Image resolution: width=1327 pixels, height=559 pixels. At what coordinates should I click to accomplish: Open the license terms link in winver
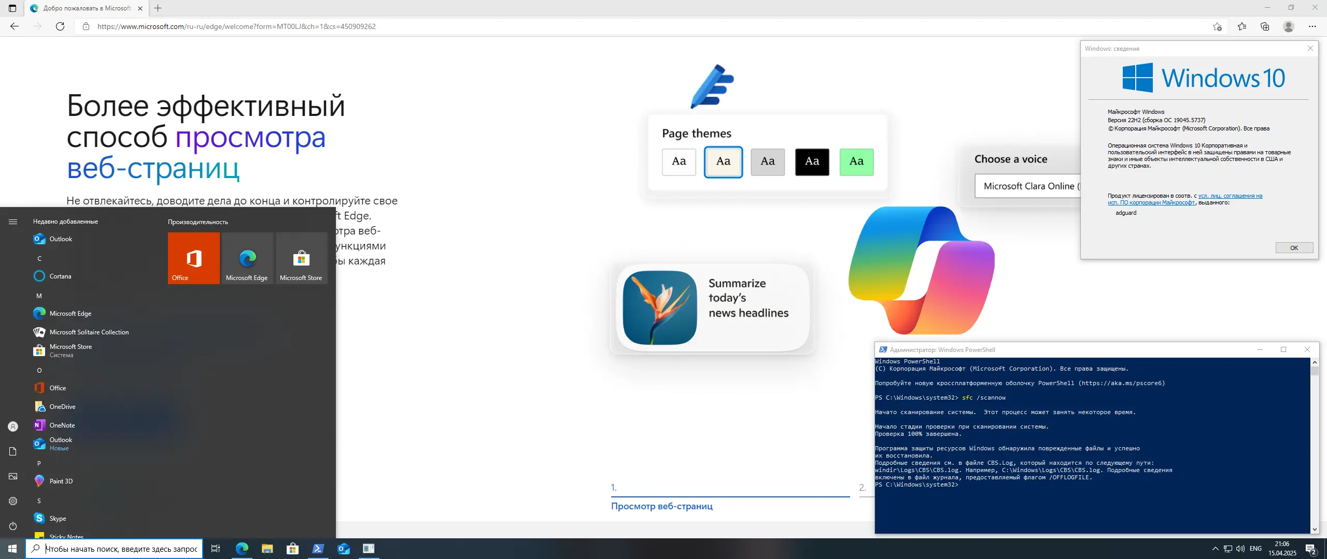(x=1230, y=196)
